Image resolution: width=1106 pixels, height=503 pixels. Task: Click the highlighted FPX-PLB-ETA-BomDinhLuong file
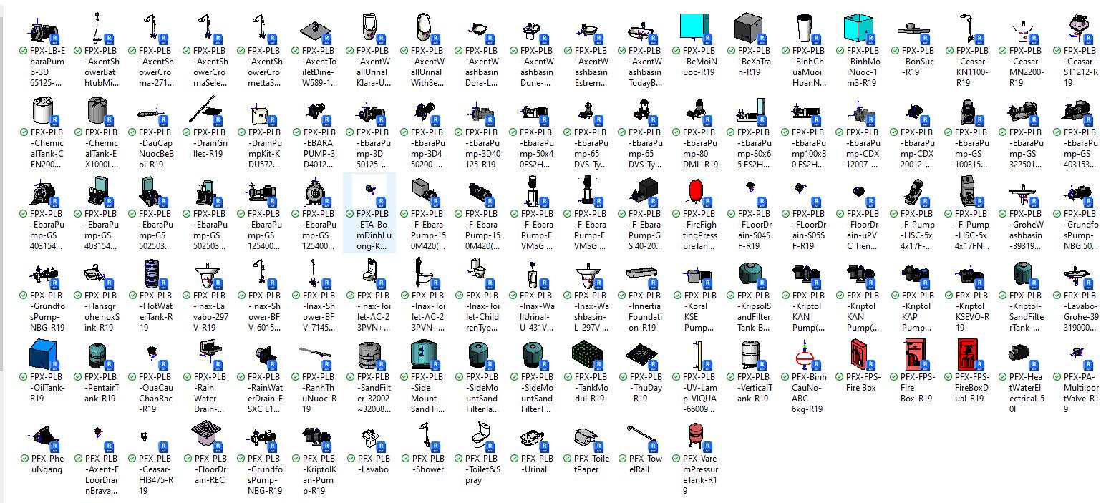[369, 193]
